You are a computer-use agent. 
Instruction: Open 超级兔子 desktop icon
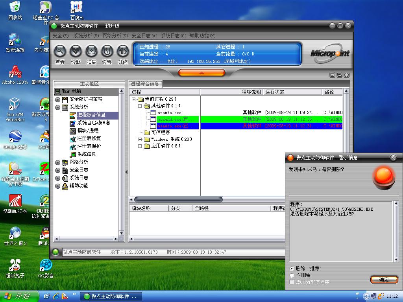pos(15,268)
